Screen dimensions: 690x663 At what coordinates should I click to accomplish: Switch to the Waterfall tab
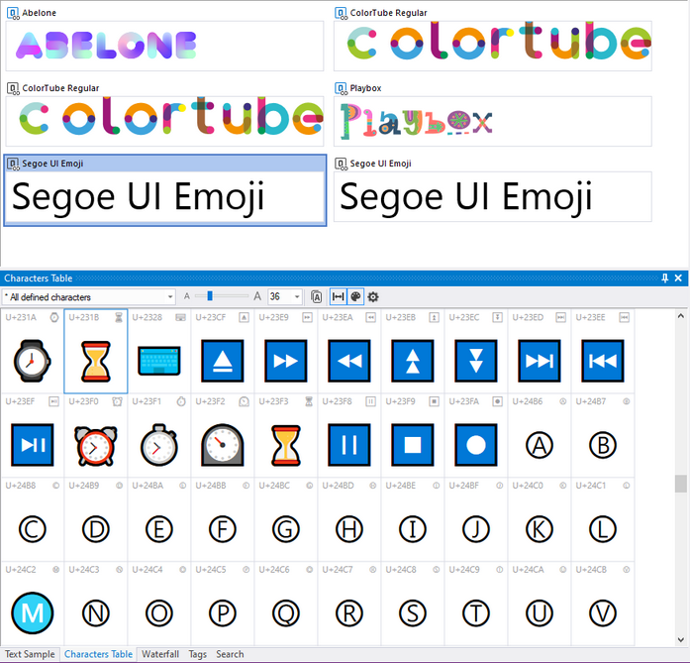pos(160,654)
